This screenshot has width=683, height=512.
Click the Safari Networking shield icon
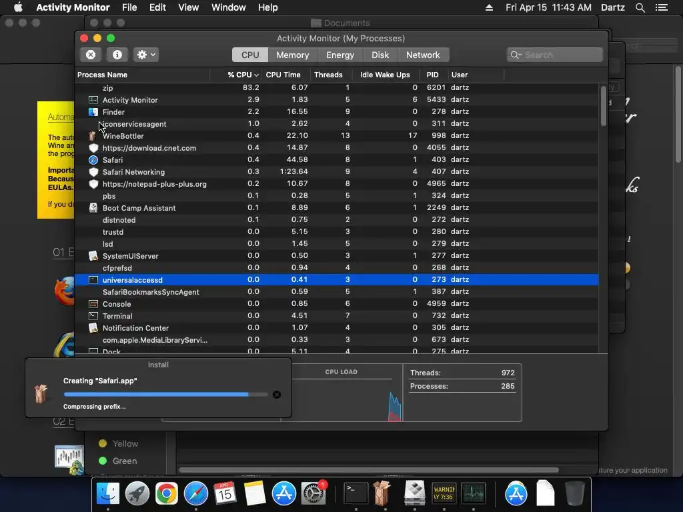click(x=93, y=172)
